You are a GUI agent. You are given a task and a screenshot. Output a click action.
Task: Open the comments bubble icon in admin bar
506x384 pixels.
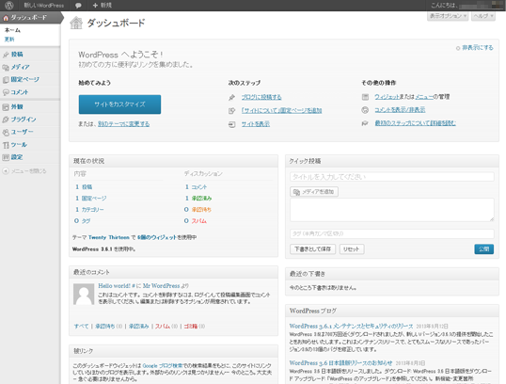click(78, 6)
